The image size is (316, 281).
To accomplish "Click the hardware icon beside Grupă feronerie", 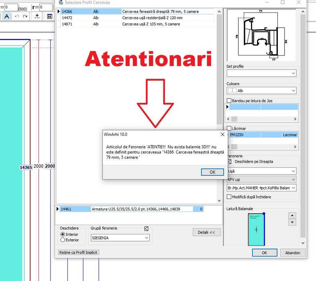I will pyautogui.click(x=147, y=228).
